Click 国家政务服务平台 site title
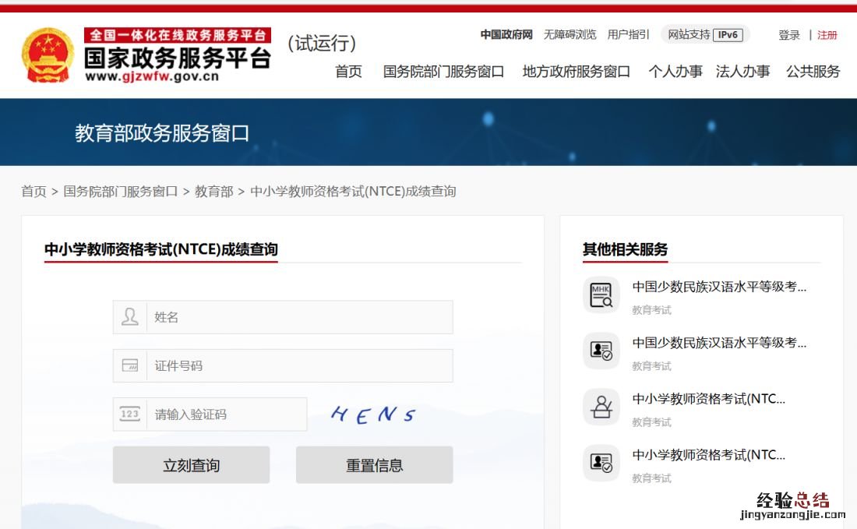Image resolution: width=857 pixels, height=529 pixels. click(178, 58)
